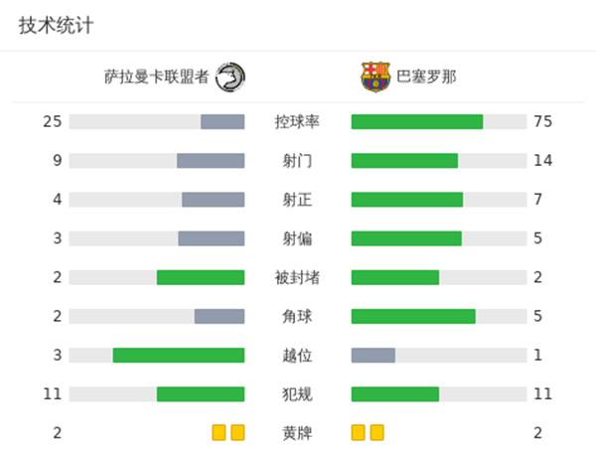Screen dimensions: 596x452
Task: Click the Salamanca team logo icon
Action: [230, 76]
